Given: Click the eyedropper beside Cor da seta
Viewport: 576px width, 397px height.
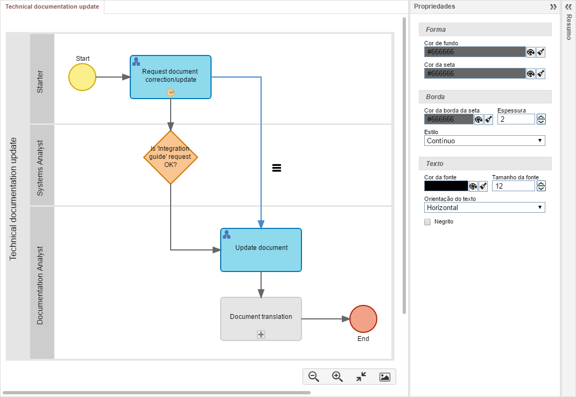Looking at the screenshot, I should [540, 74].
